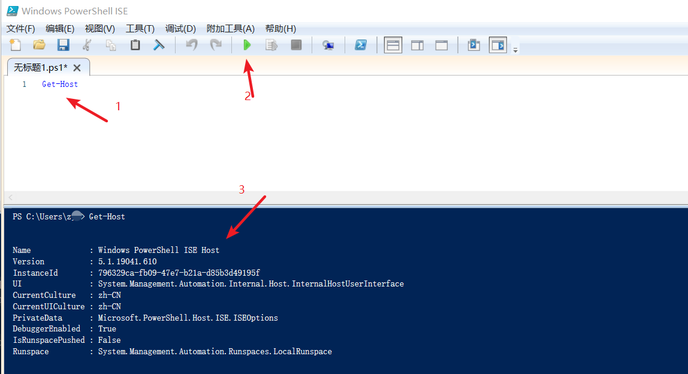Click the InternalHostUserInterface UI value
The image size is (688, 374).
coord(251,284)
